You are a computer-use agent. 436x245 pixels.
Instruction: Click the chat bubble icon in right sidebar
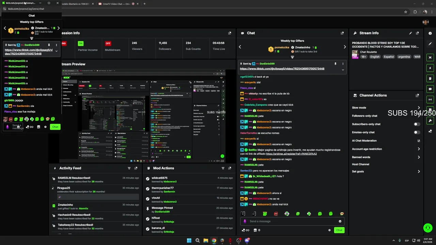pos(430,89)
